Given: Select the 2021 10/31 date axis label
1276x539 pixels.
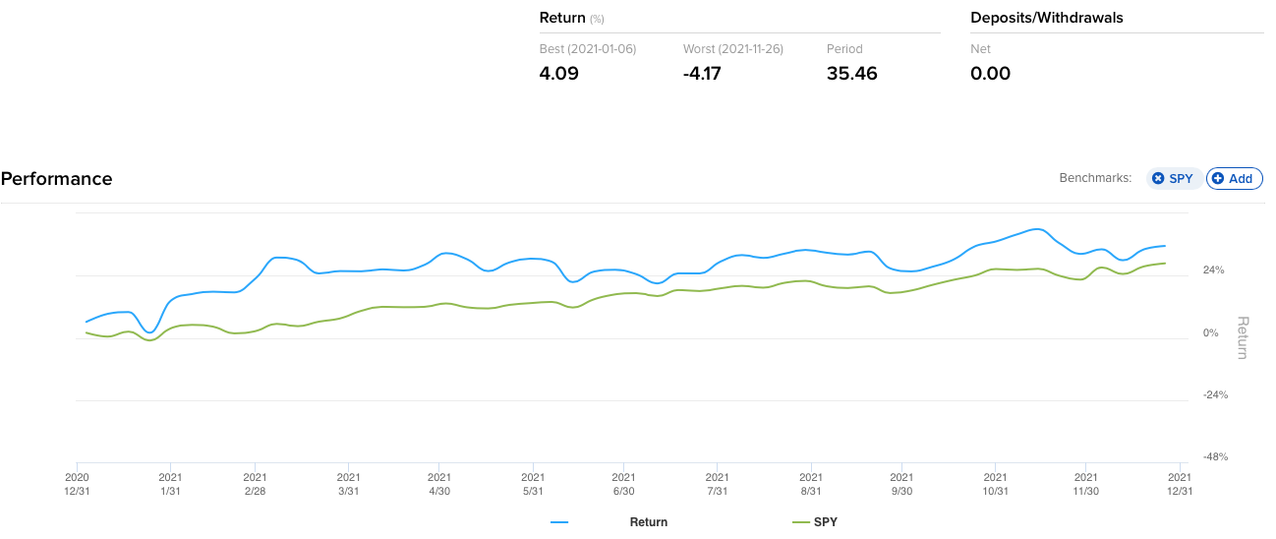Looking at the screenshot, I should [996, 484].
